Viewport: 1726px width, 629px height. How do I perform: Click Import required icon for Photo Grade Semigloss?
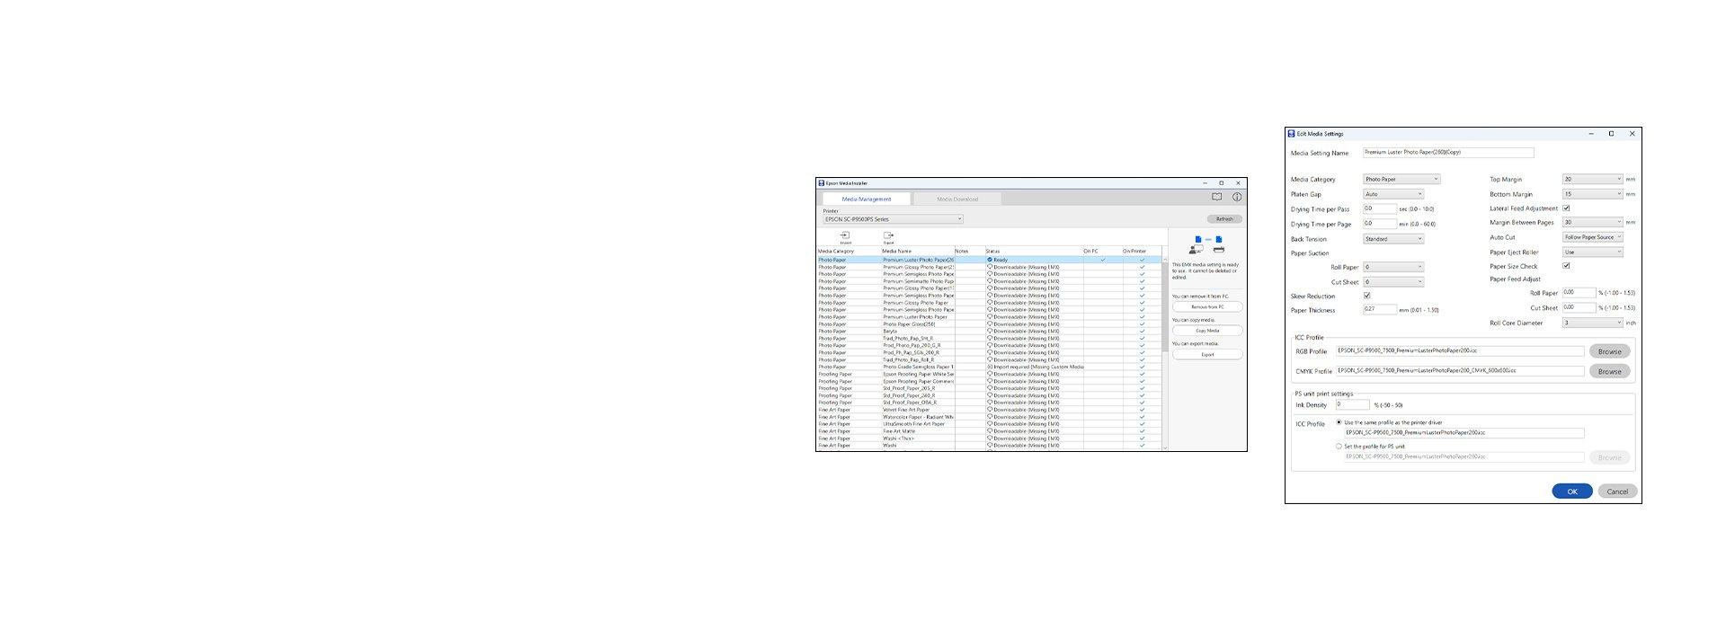coord(990,367)
